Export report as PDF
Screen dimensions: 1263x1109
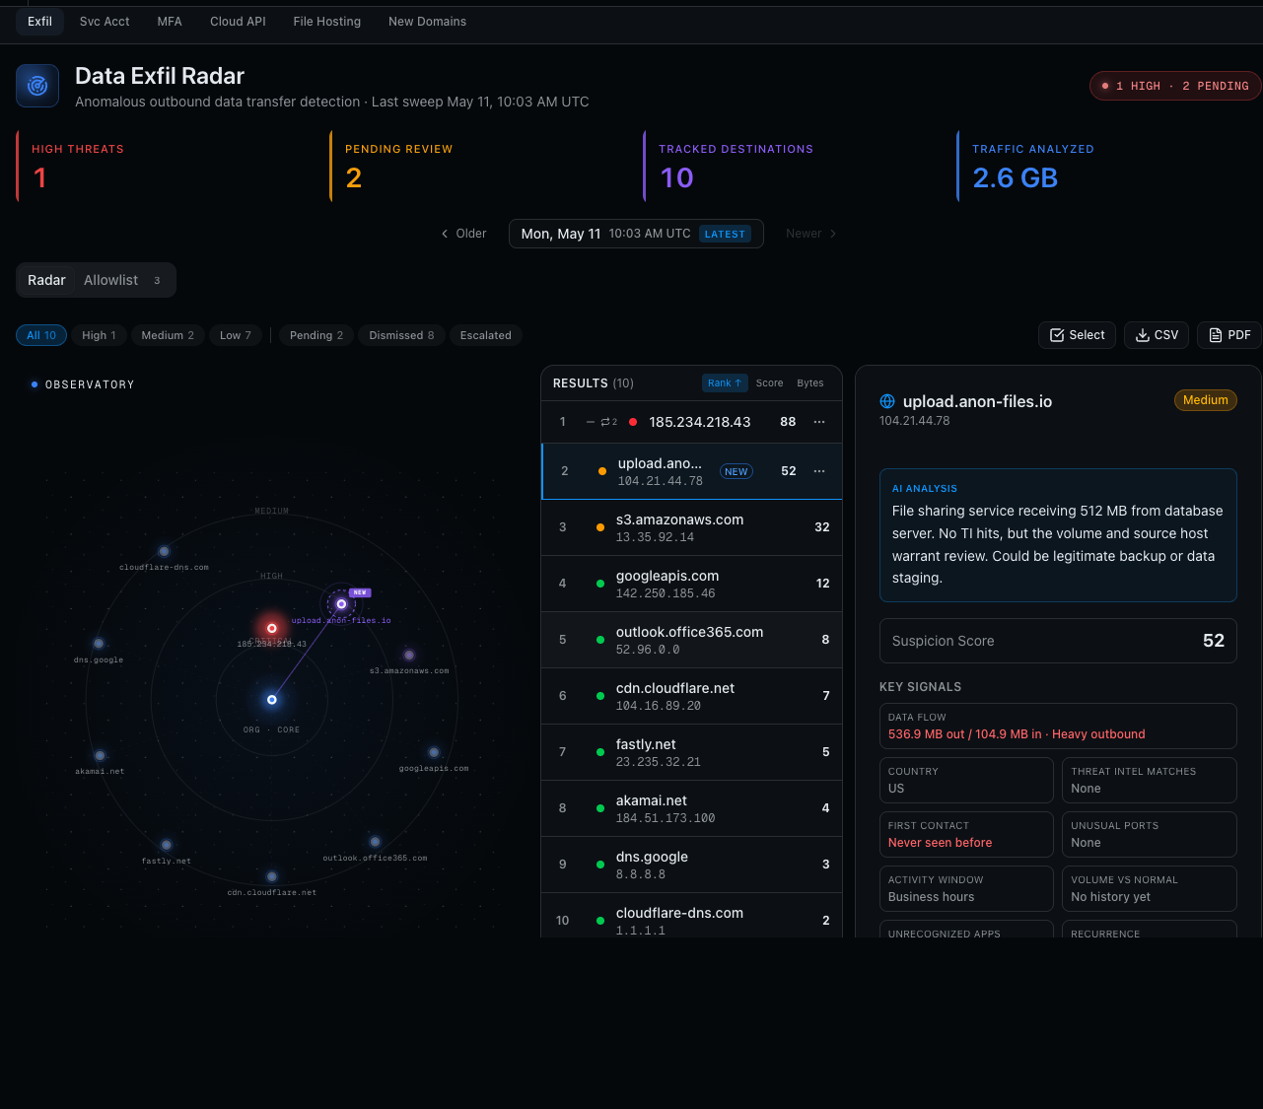tap(1229, 335)
